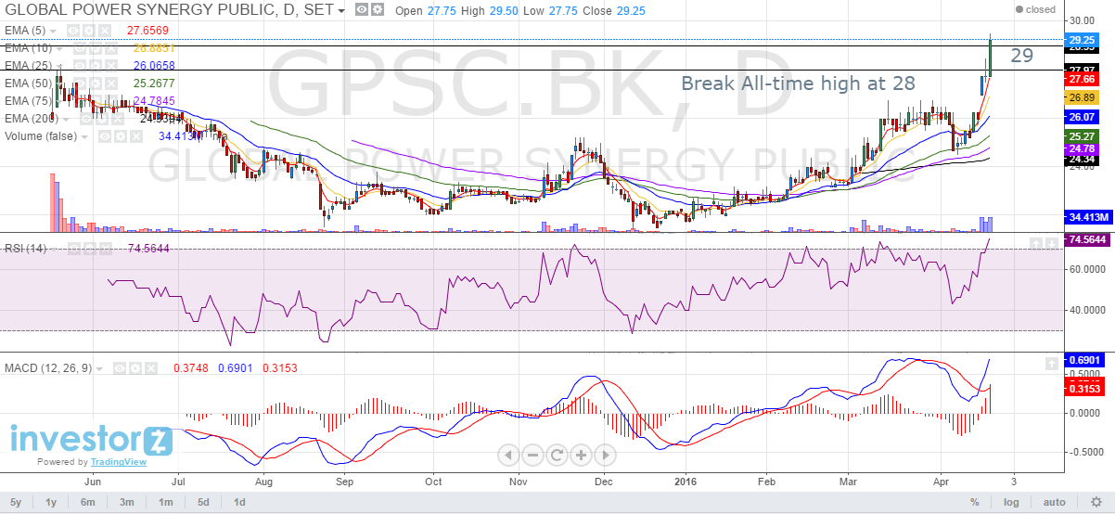The width and height of the screenshot is (1115, 514).
Task: Remove the MACD indicator
Action: tap(151, 368)
